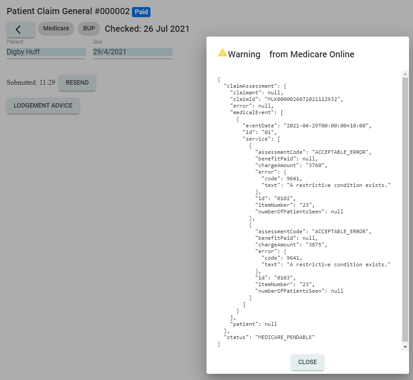Click "Submitted: 11:29" text
The image size is (413, 380).
pyautogui.click(x=31, y=82)
